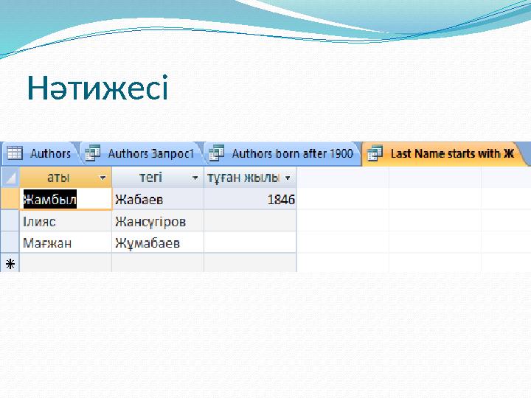Click the Authors table icon
This screenshot has width=531, height=398.
(x=15, y=153)
